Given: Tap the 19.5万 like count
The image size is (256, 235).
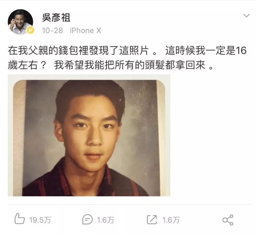Looking at the screenshot, I should [x=40, y=220].
